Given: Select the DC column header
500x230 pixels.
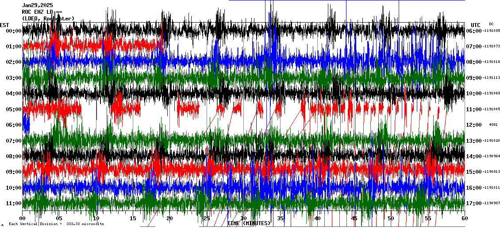Looking at the screenshot, I should [x=491, y=24].
